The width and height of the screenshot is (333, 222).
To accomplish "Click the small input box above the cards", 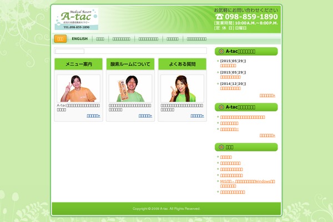I will [70, 51].
